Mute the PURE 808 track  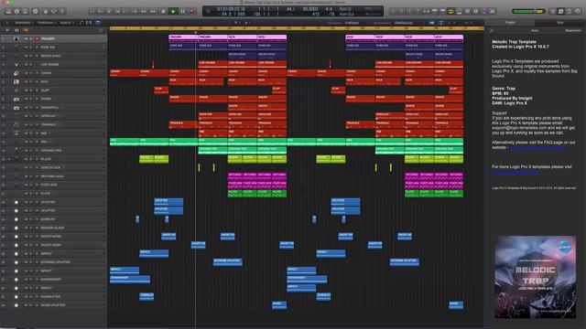coord(26,48)
